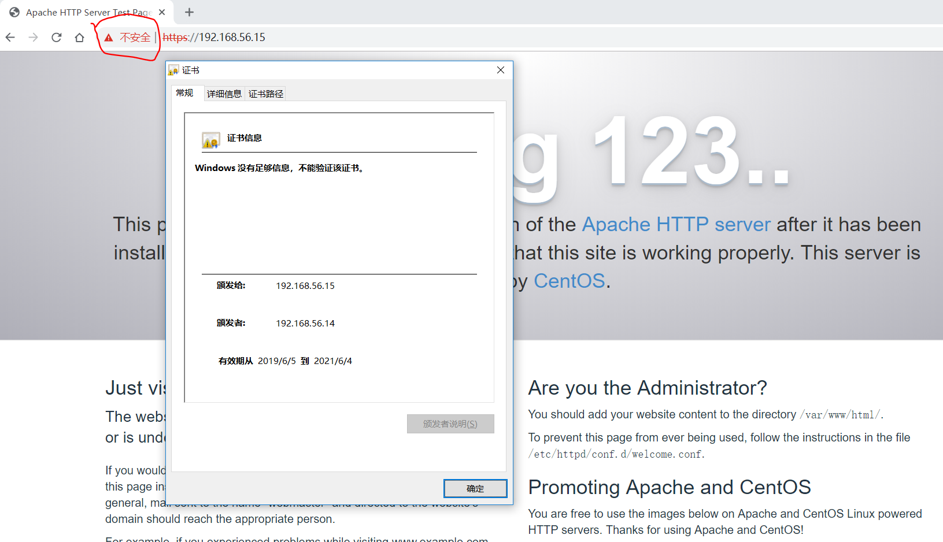This screenshot has height=542, width=943.
Task: Click the 不安全 label in address bar
Action: tap(135, 38)
